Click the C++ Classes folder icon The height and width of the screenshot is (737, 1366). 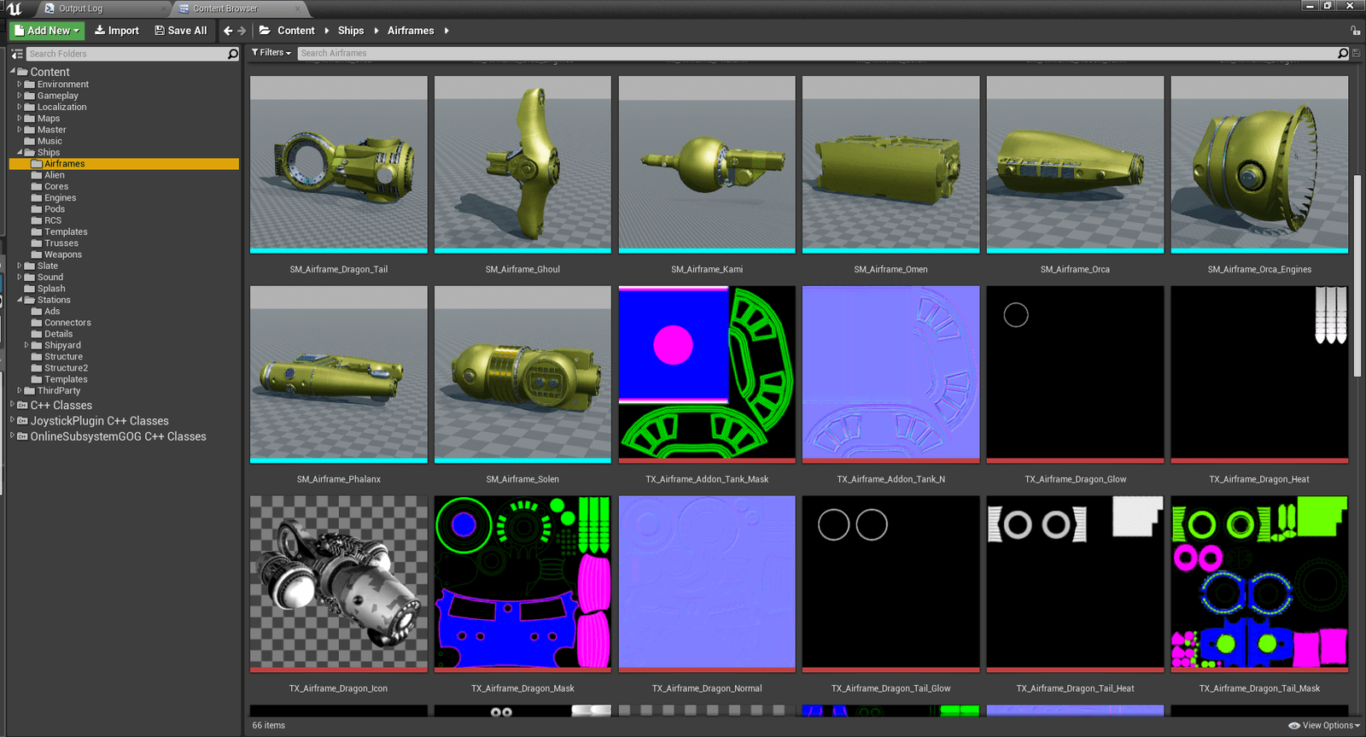[x=22, y=406]
